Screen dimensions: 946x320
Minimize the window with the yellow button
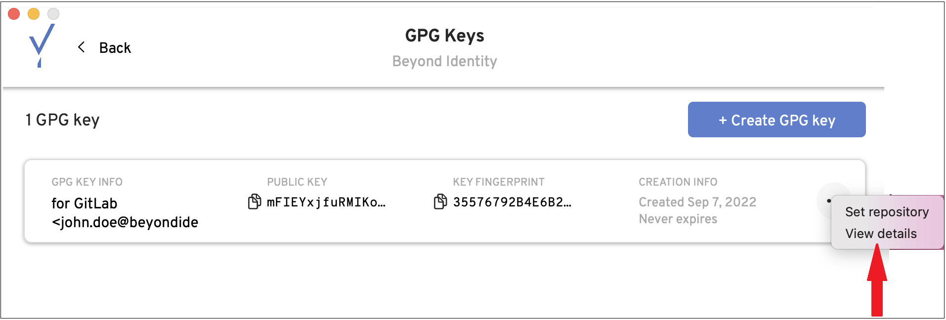click(34, 14)
